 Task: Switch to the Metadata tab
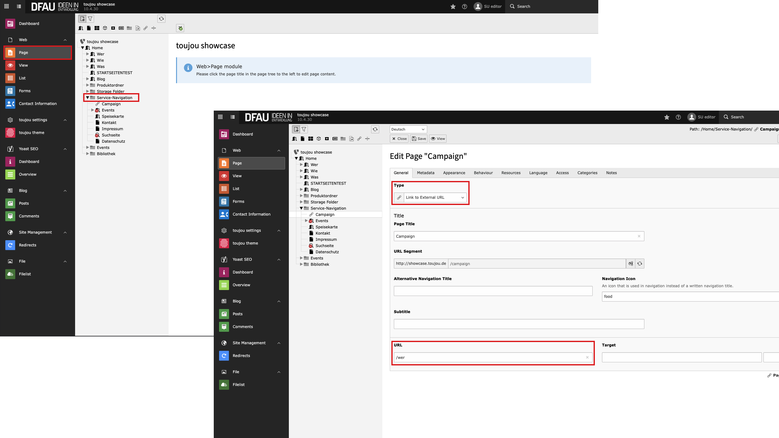(426, 173)
